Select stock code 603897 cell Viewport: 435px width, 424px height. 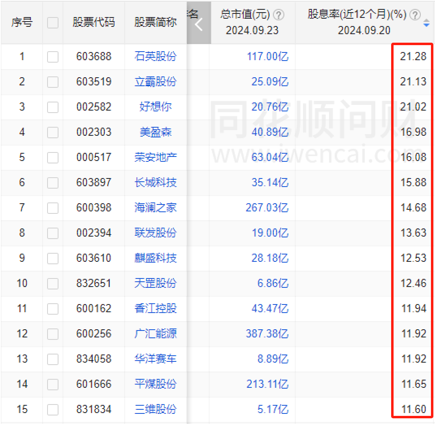[94, 183]
